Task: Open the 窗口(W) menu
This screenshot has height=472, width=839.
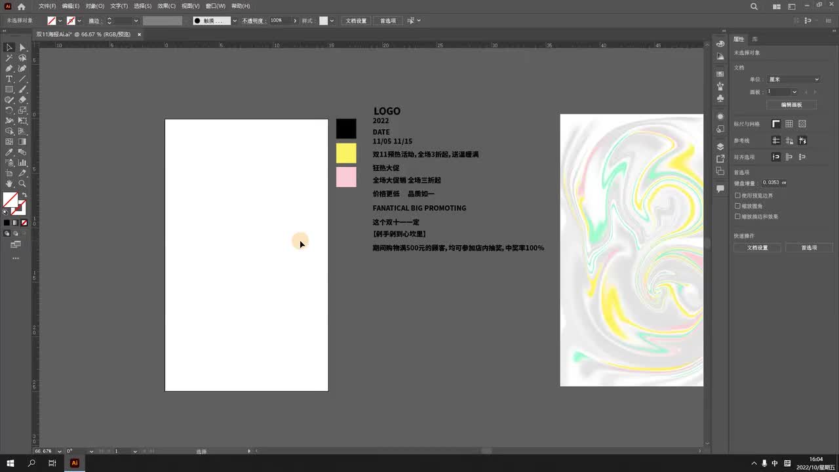Action: click(216, 6)
